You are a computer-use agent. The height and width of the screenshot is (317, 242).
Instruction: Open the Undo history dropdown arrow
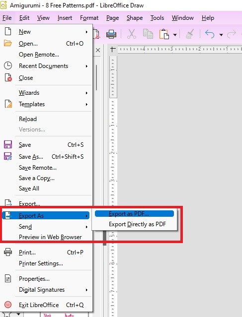tap(221, 35)
